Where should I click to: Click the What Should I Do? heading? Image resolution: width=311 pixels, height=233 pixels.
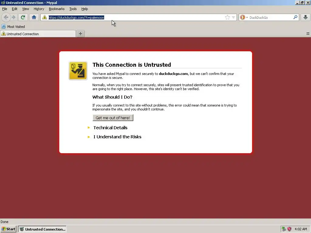click(112, 97)
